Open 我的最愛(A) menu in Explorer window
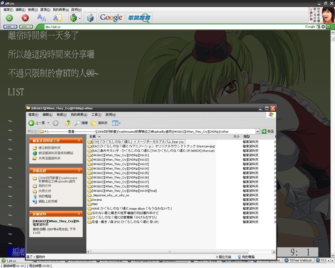Image resolution: width=335 pixels, height=268 pixels. coord(79,115)
